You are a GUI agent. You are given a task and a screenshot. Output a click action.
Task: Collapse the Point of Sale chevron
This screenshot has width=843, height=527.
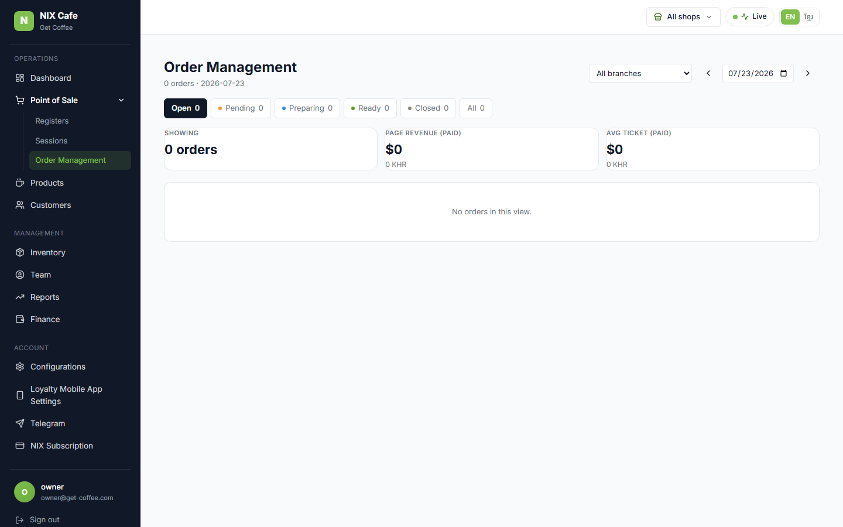[x=121, y=100]
